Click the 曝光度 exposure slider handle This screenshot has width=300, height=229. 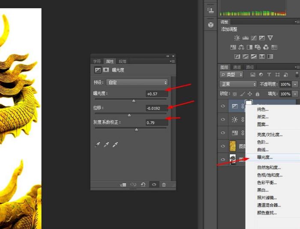point(134,101)
